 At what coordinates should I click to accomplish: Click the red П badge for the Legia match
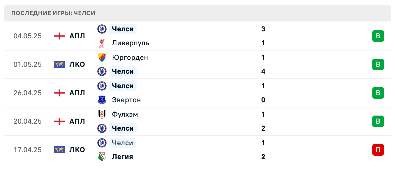(x=378, y=150)
